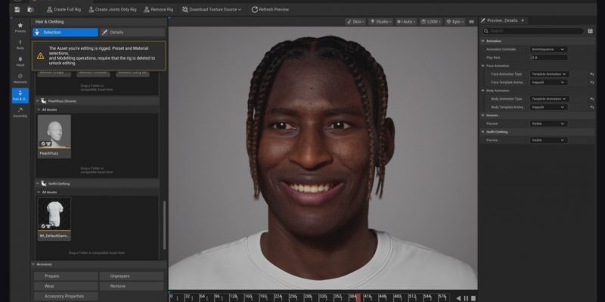The image size is (605, 302).
Task: Collapse All Assets under Outfit Clothing
Action: pos(39,193)
